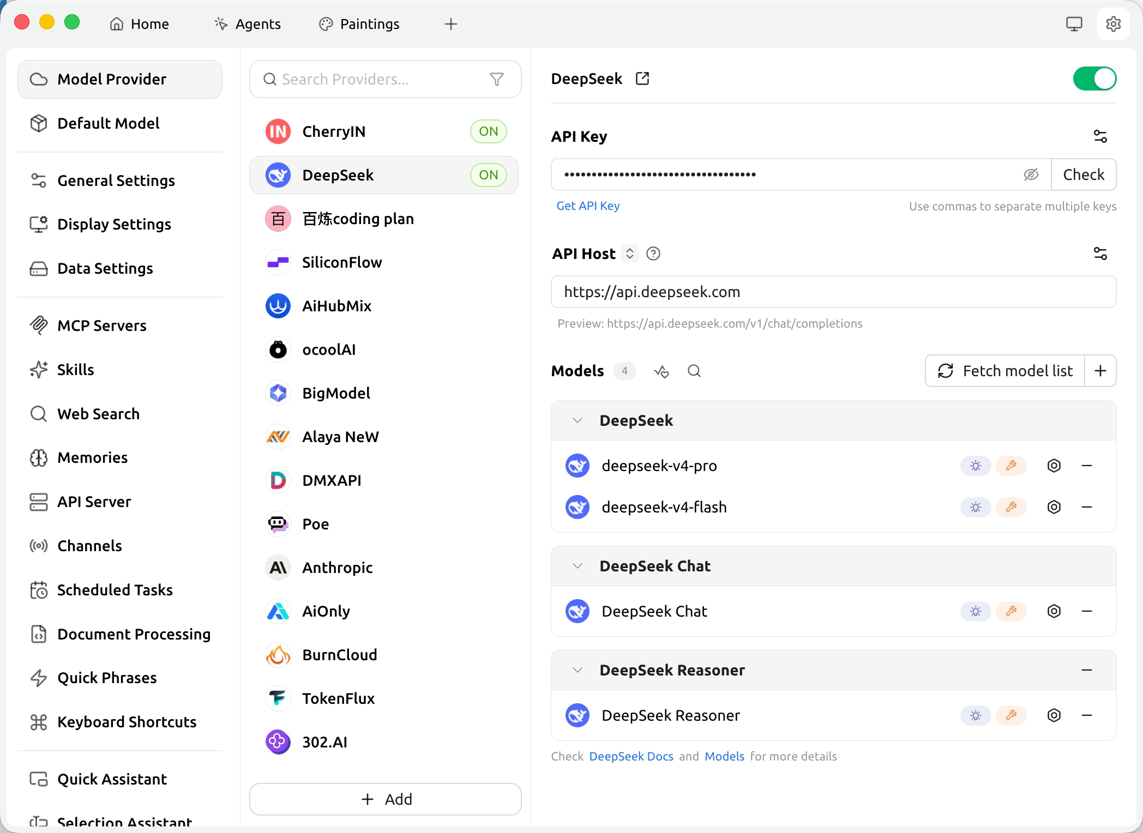Select the Anthropic provider
The width and height of the screenshot is (1143, 833).
coord(384,568)
